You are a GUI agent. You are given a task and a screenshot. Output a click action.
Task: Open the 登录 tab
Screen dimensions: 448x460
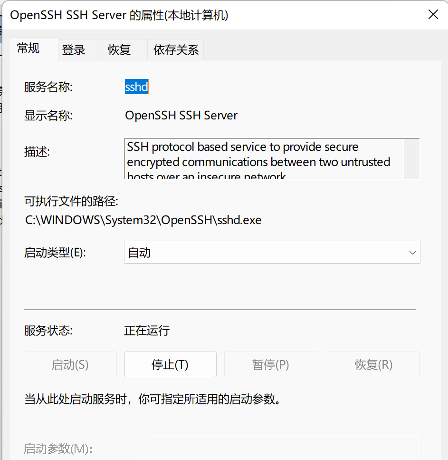pos(74,50)
